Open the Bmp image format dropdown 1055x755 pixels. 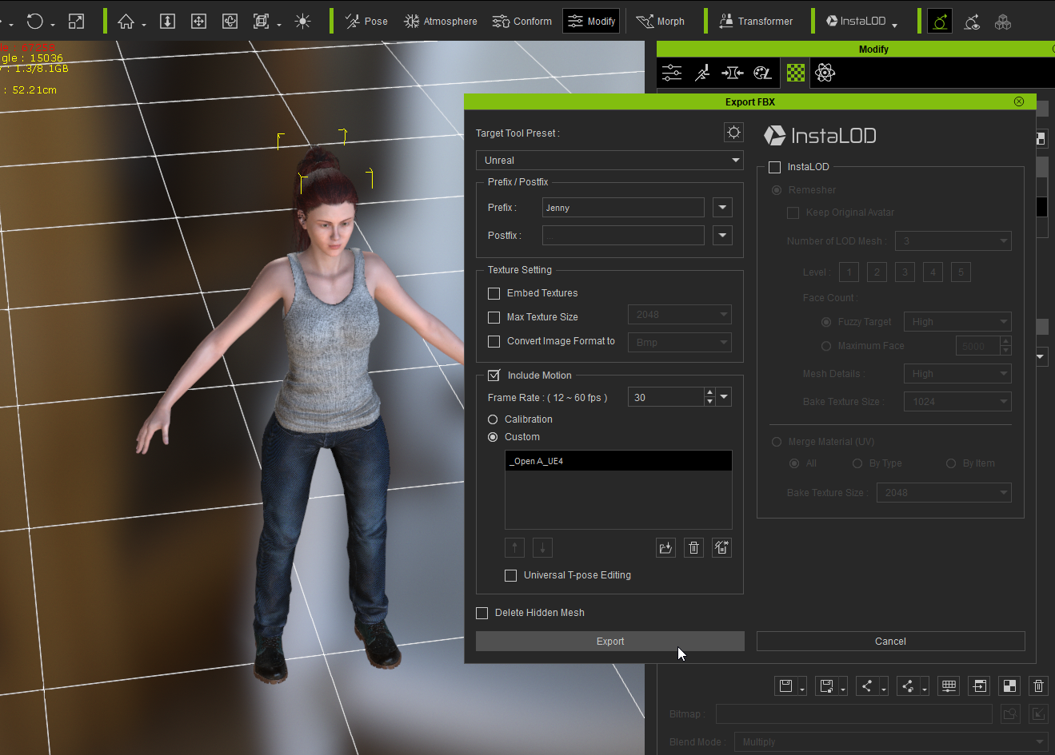[680, 343]
